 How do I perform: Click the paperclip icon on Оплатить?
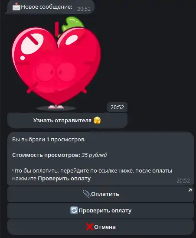tap(87, 194)
